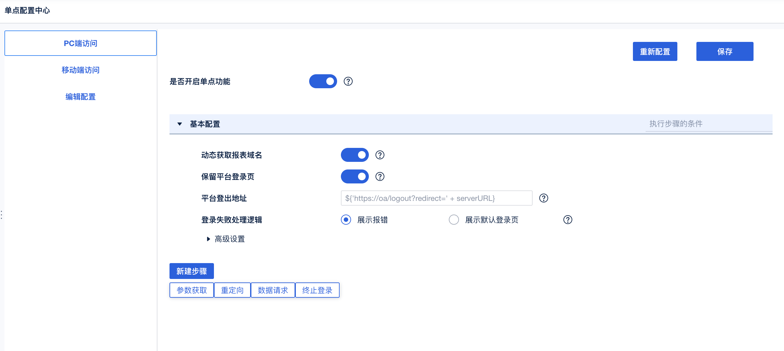The height and width of the screenshot is (351, 784).
Task: Click the 保存 button
Action: (x=724, y=51)
